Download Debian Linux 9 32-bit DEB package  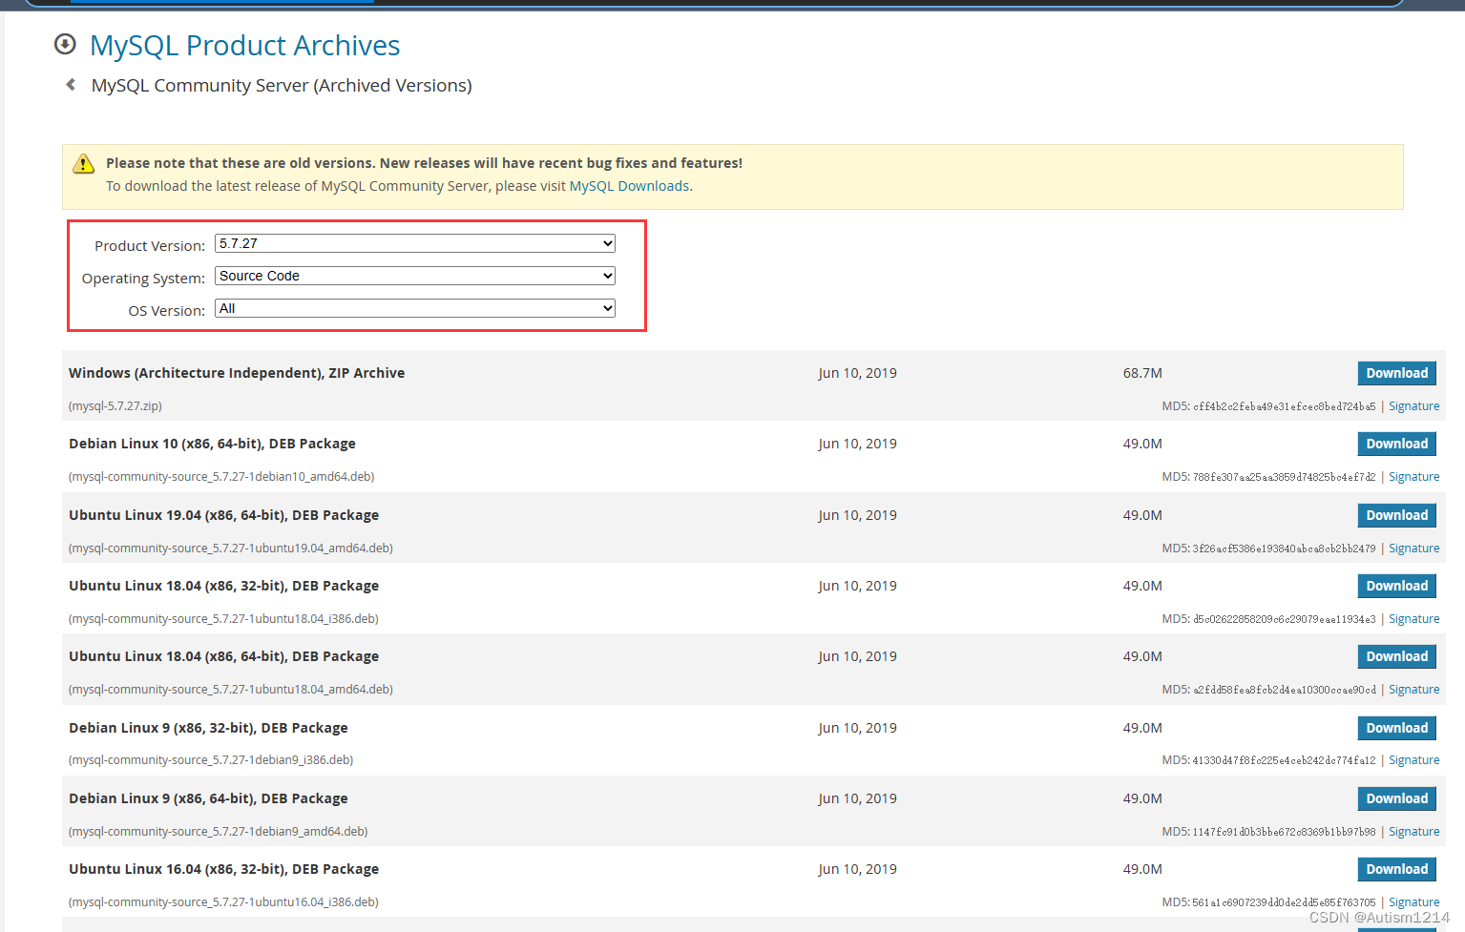click(1396, 728)
